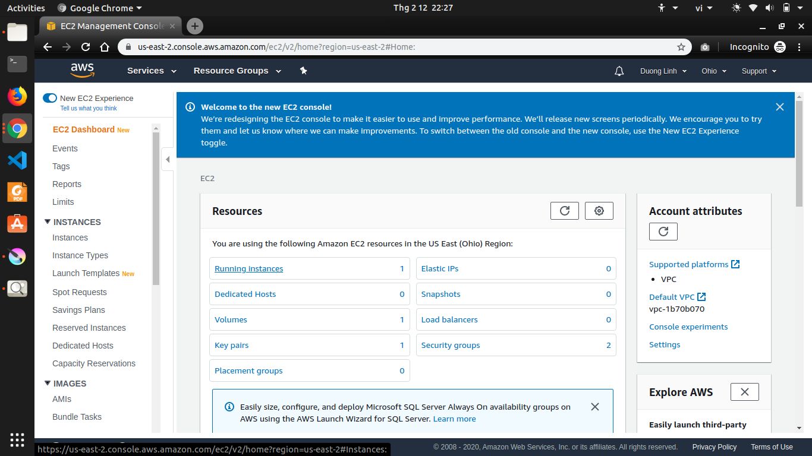The width and height of the screenshot is (812, 456).
Task: Open Spot Requests in the sidebar
Action: (80, 292)
